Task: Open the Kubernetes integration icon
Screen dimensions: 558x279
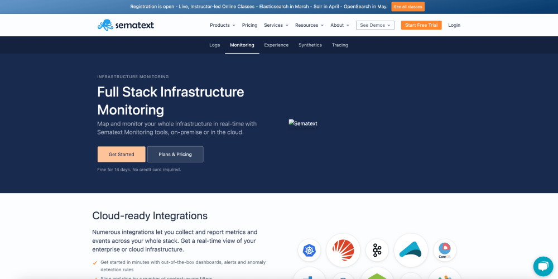Action: click(x=309, y=250)
